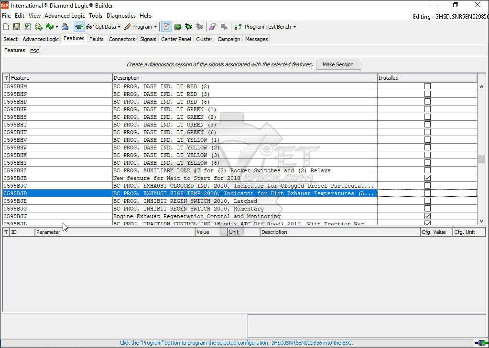Click the eraser icon in toolbar
The width and height of the screenshot is (489, 348).
[x=212, y=27]
